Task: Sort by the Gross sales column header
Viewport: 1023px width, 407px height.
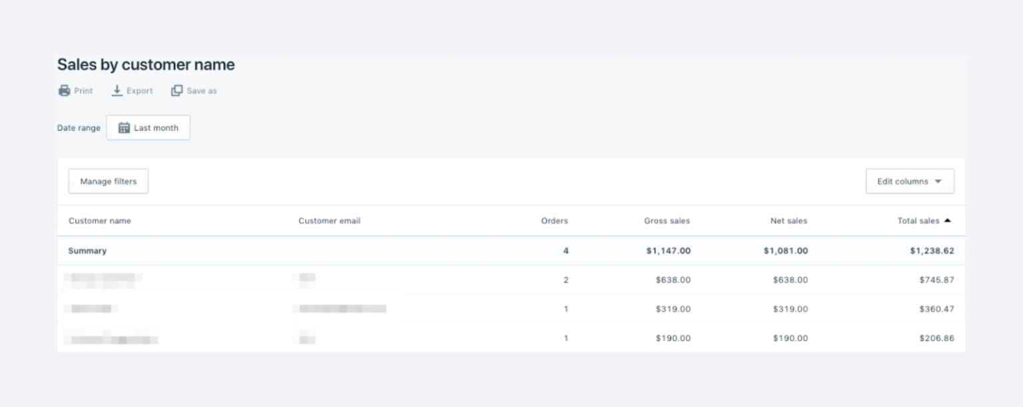Action: click(x=667, y=220)
